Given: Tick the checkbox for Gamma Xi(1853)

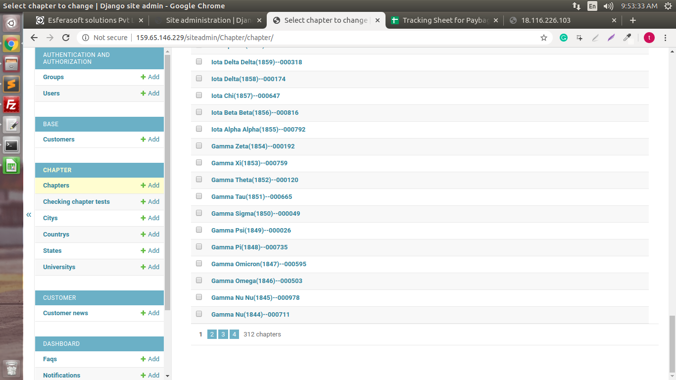Looking at the screenshot, I should 199,163.
